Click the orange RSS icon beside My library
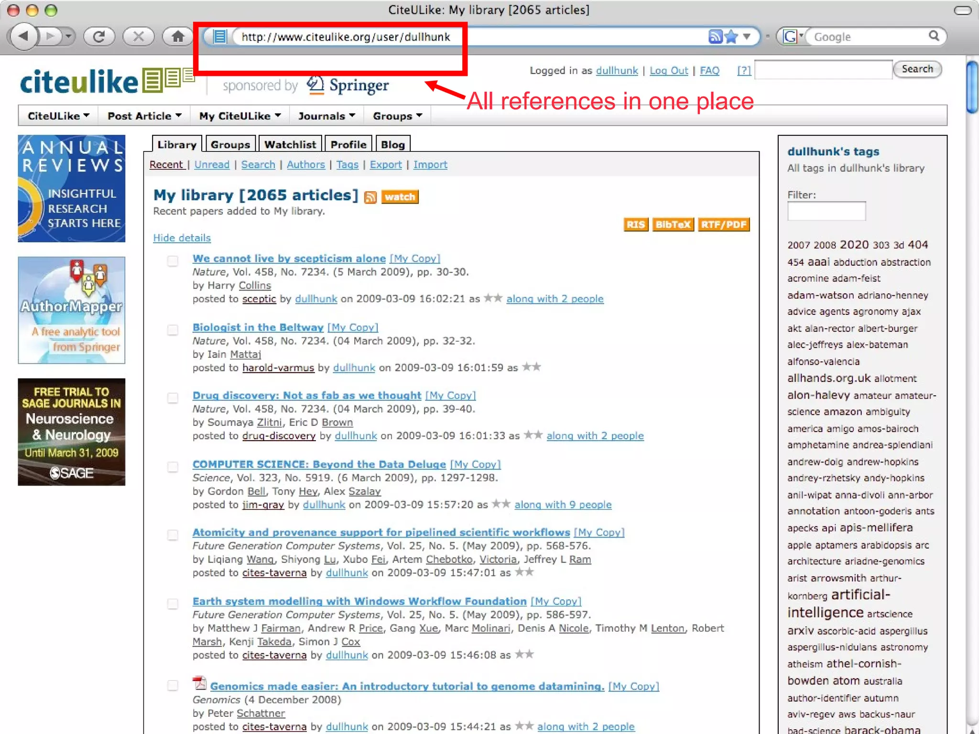This screenshot has width=979, height=734. (x=370, y=197)
